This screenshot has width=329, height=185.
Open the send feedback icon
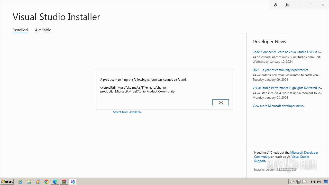coord(287,5)
